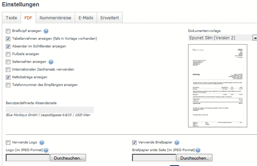Uncheck Tabellenrahmen anzeigen checkbox
257x166 pixels.
(8, 39)
